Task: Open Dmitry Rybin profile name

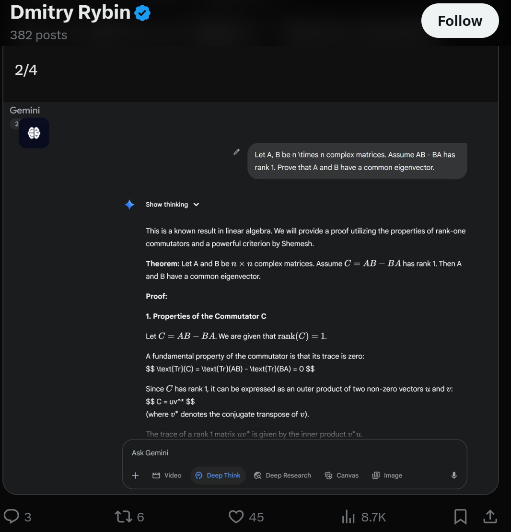Action: click(70, 13)
